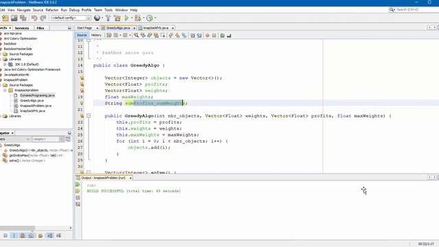Viewport: 439px width, 247px height.
Task: Open the dropdown arrow beside Debug Project
Action: pyautogui.click(x=143, y=19)
